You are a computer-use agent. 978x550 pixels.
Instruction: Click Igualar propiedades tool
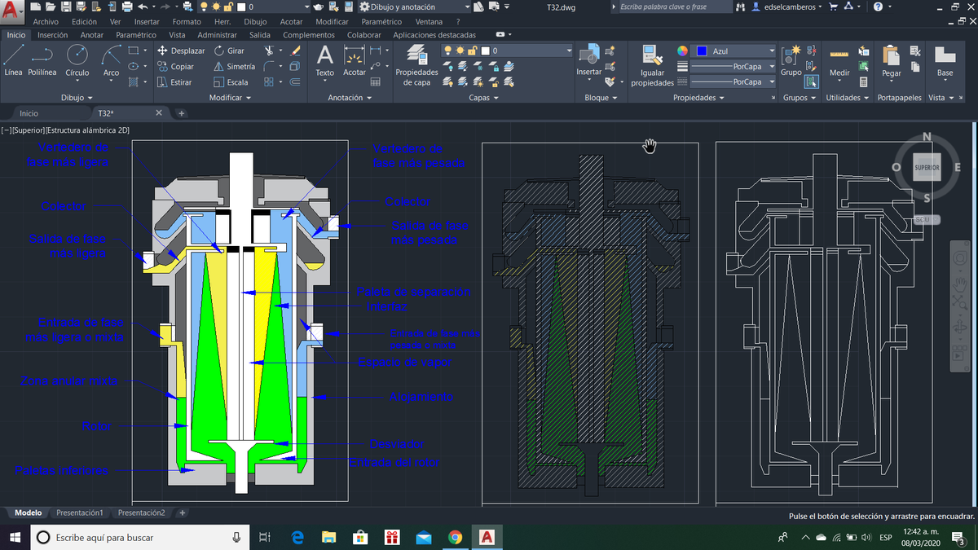pyautogui.click(x=652, y=65)
